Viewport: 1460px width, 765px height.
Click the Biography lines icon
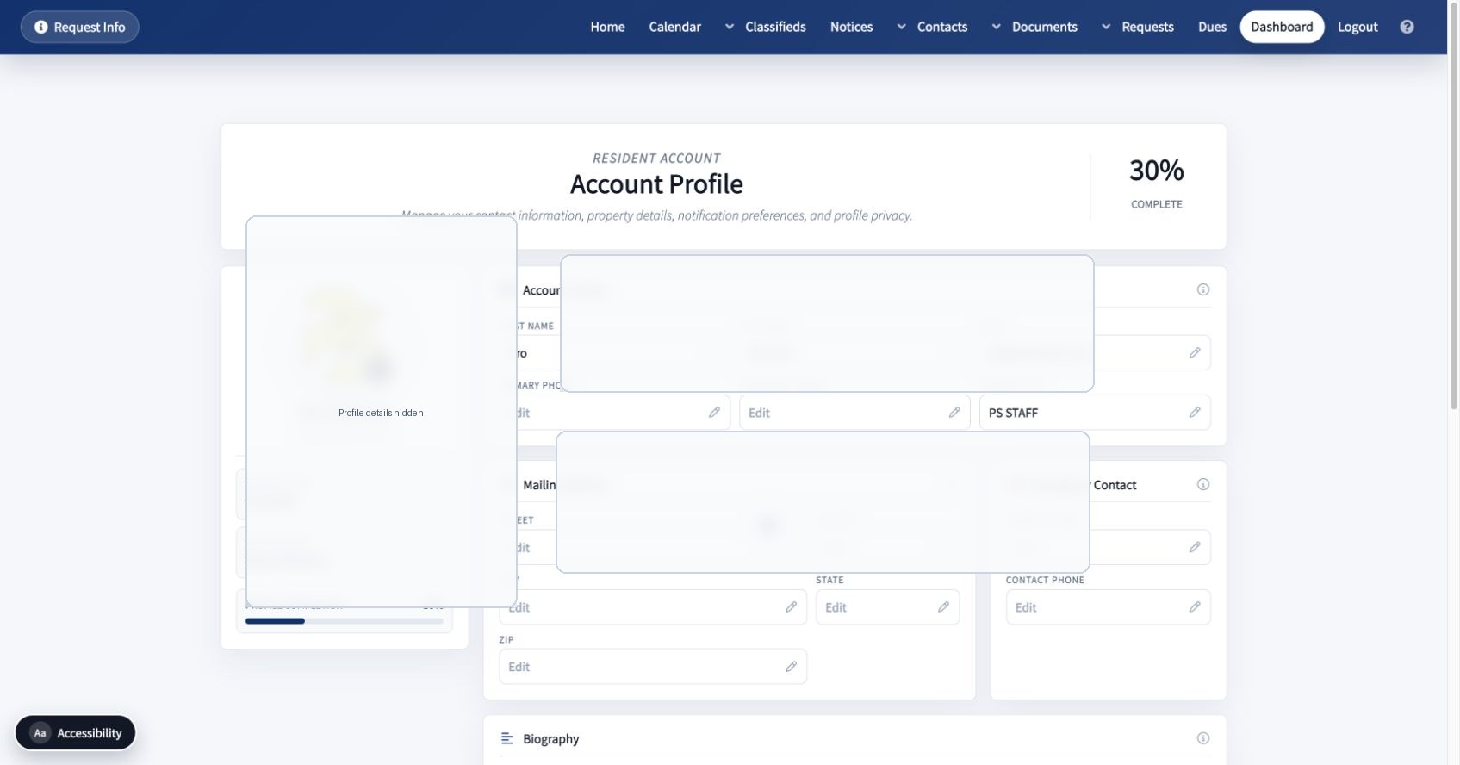(x=507, y=738)
